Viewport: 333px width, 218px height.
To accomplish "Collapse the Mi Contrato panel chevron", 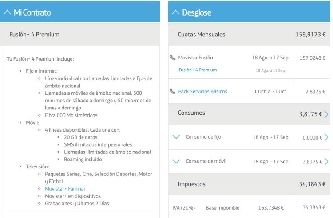I will pyautogui.click(x=7, y=12).
